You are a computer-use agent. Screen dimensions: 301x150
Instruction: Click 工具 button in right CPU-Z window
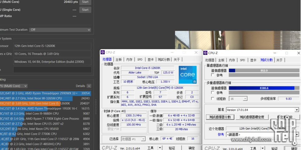coord(253,148)
